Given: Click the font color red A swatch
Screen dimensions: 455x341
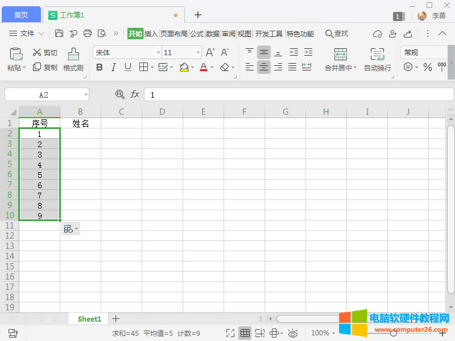Looking at the screenshot, I should point(204,67).
